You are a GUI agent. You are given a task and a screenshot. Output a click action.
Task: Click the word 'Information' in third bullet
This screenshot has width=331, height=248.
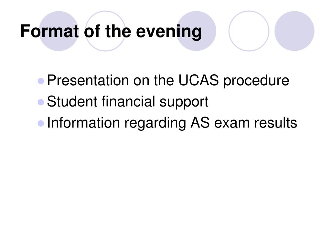84,122
